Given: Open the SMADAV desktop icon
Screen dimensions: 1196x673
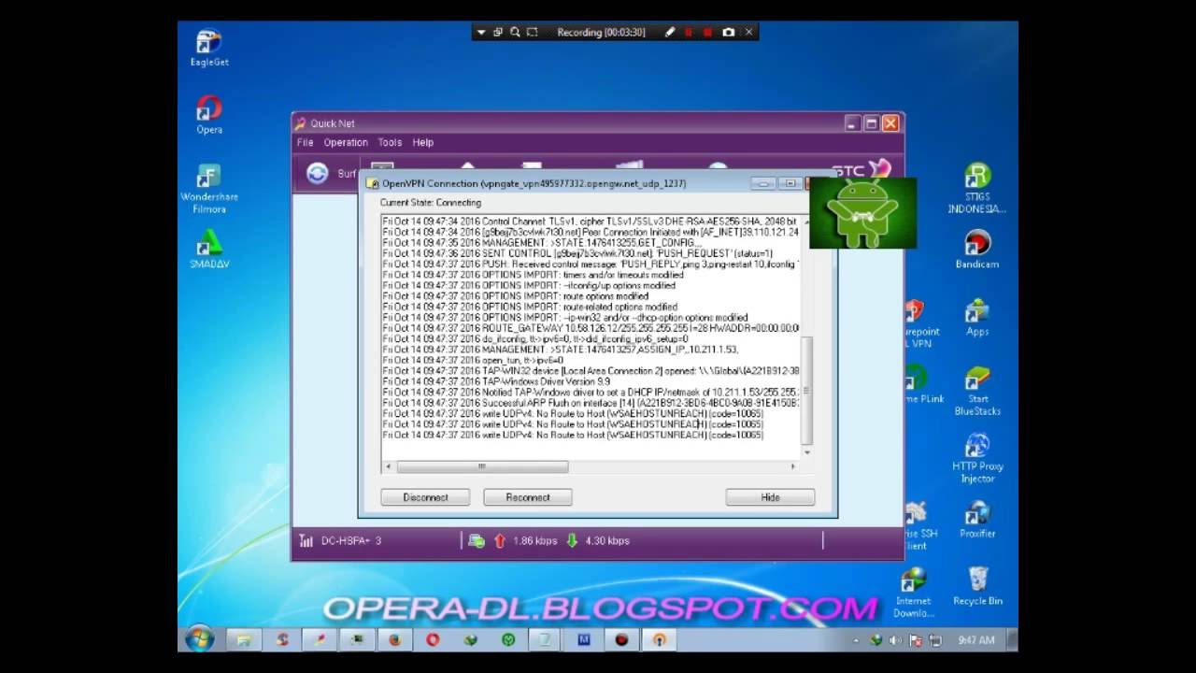Looking at the screenshot, I should (x=208, y=251).
